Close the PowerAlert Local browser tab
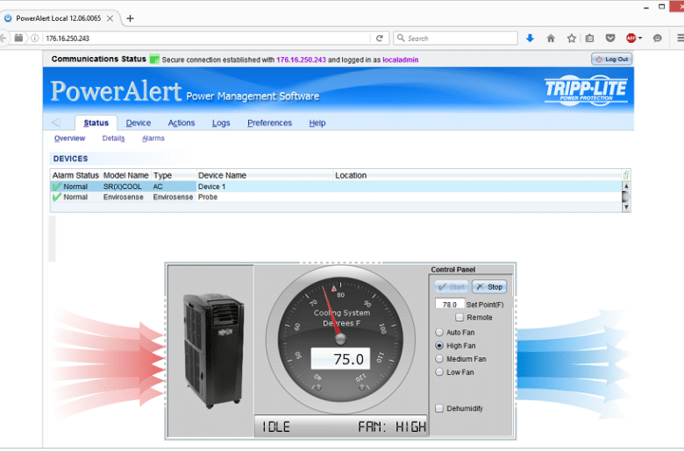Screen dimensions: 684x452 (110, 18)
